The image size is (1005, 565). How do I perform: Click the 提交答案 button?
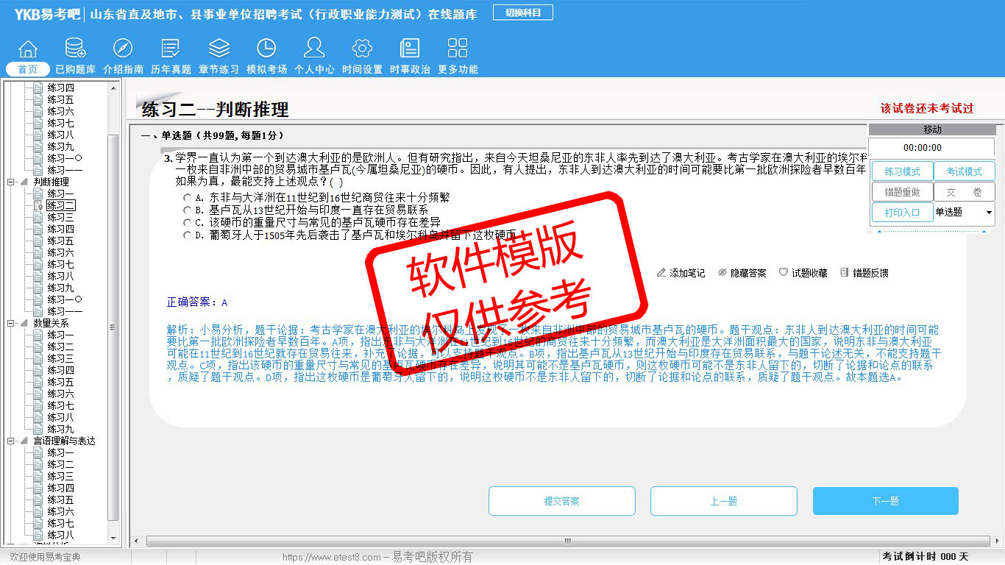coord(561,501)
